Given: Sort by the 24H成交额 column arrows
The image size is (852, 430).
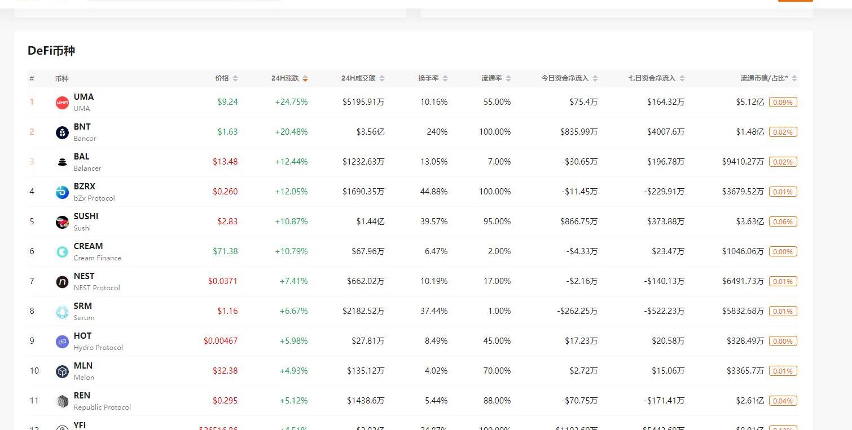Looking at the screenshot, I should (382, 78).
